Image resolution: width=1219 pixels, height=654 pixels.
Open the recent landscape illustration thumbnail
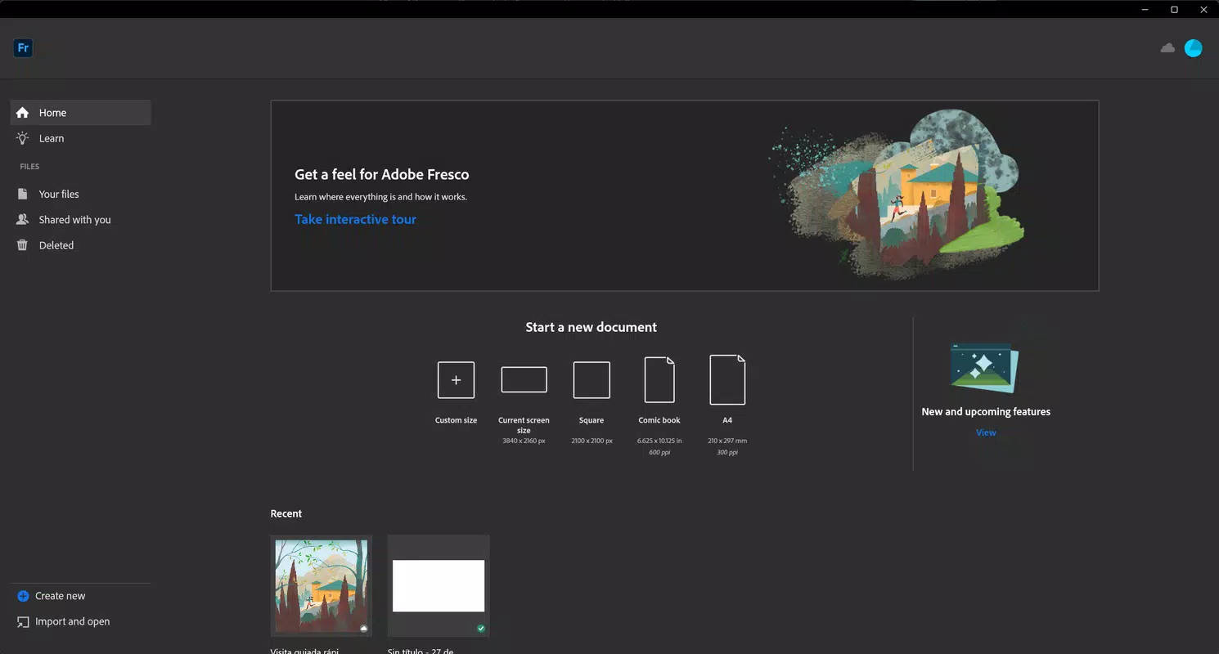point(322,586)
